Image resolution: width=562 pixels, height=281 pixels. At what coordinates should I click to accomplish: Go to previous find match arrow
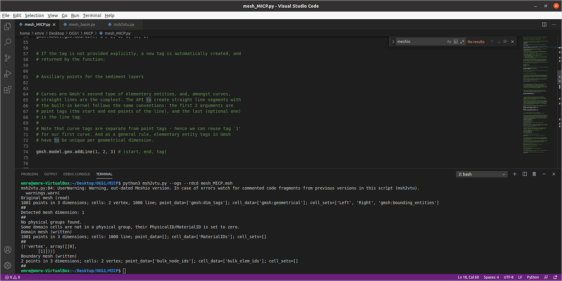[x=492, y=42]
